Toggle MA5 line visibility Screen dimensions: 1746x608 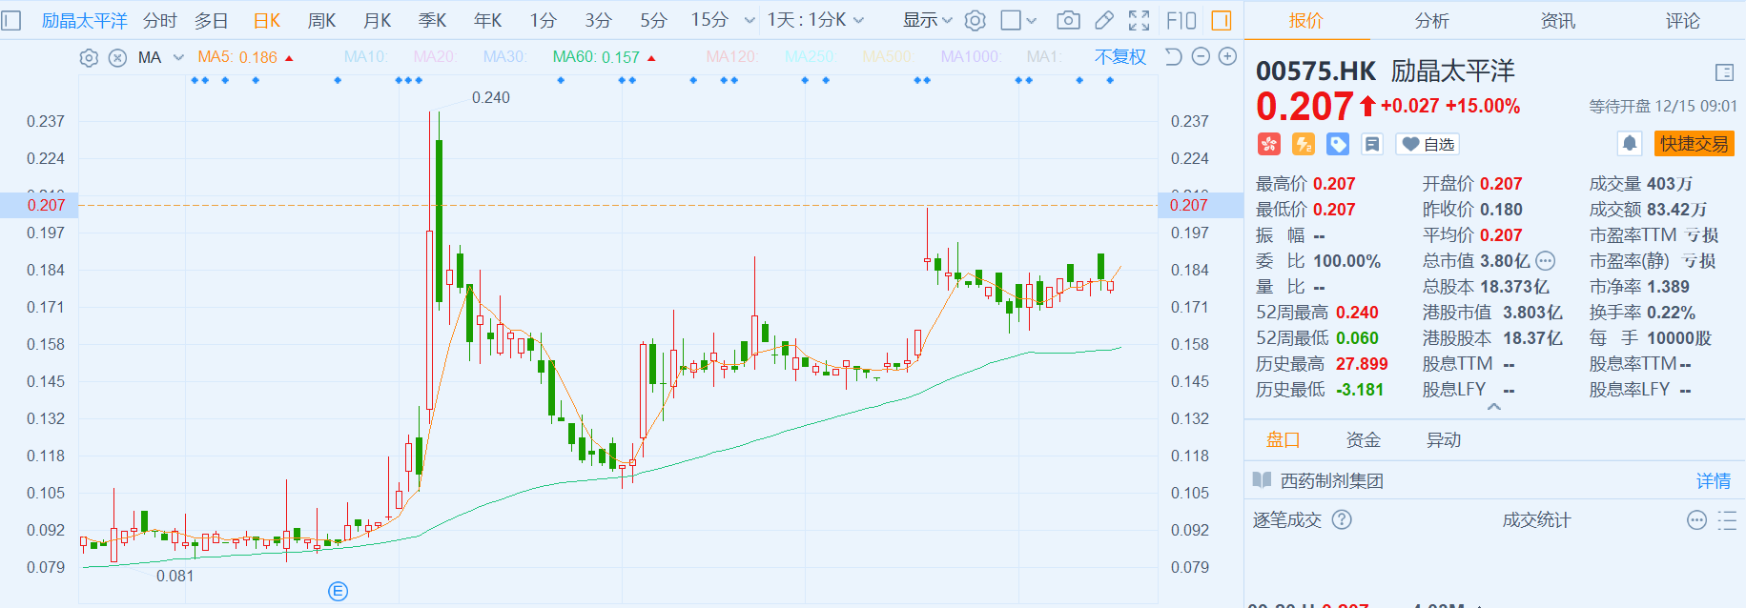pyautogui.click(x=245, y=57)
